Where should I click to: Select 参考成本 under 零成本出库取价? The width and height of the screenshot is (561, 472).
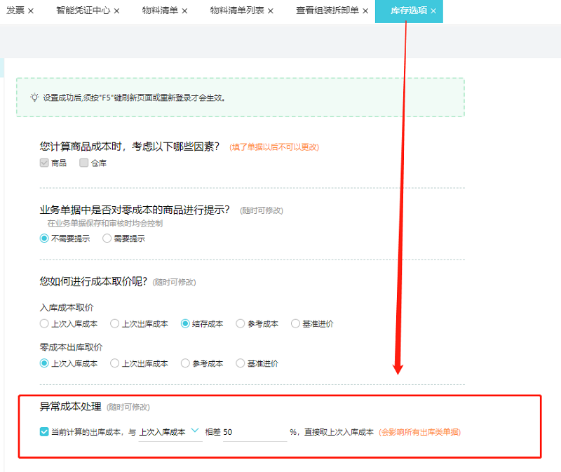pyautogui.click(x=185, y=363)
